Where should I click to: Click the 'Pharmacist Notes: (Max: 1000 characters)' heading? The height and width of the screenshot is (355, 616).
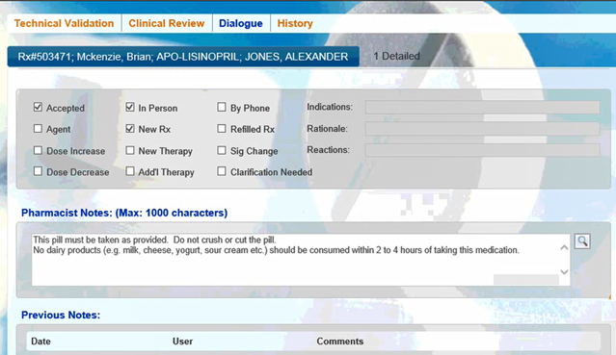(x=124, y=213)
